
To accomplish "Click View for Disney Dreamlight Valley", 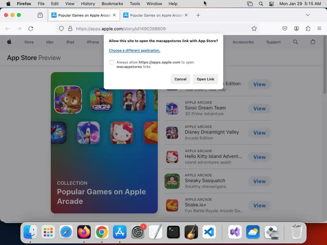I will pos(259,133).
